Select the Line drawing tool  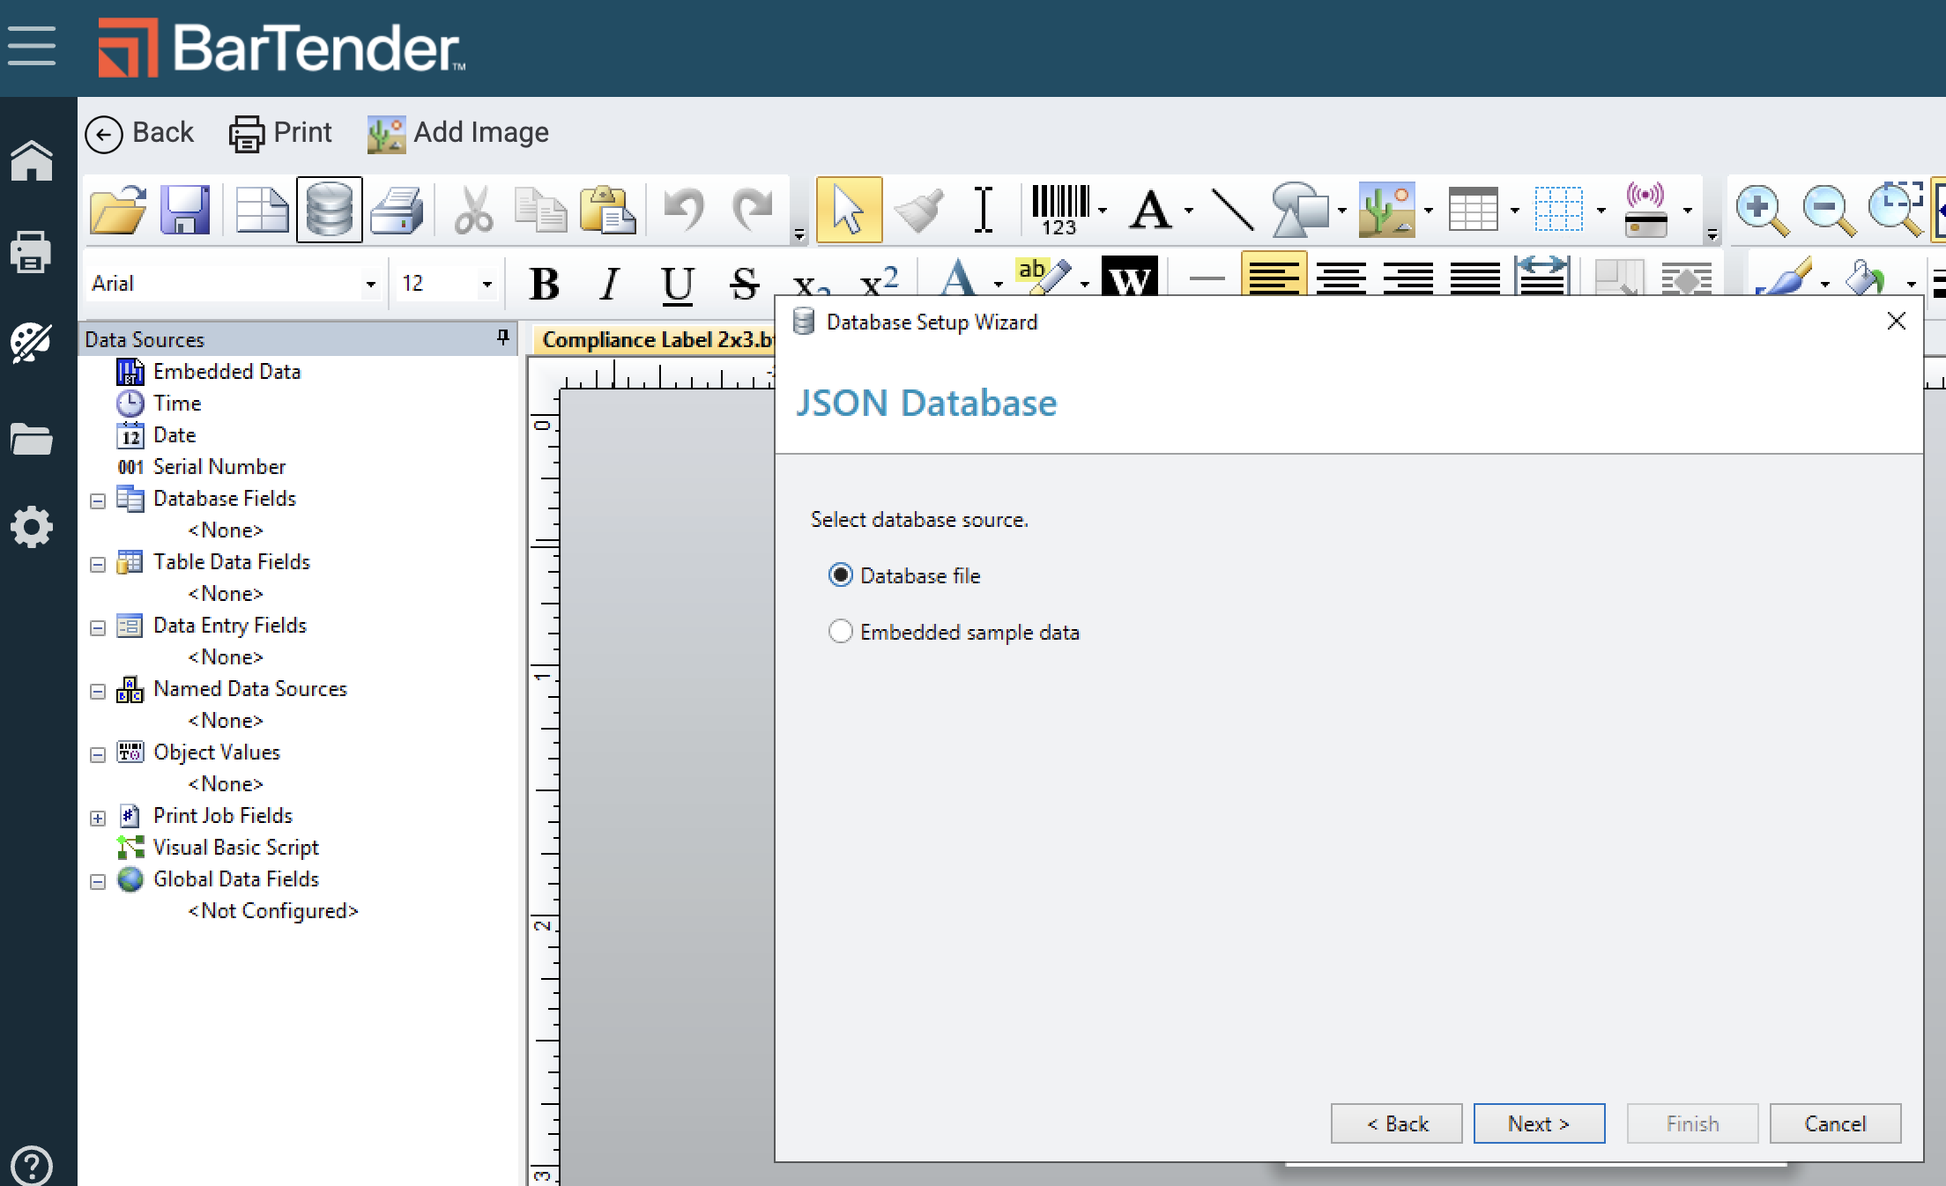pyautogui.click(x=1232, y=210)
